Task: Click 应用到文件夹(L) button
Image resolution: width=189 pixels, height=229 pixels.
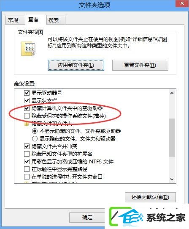Action: [76, 65]
